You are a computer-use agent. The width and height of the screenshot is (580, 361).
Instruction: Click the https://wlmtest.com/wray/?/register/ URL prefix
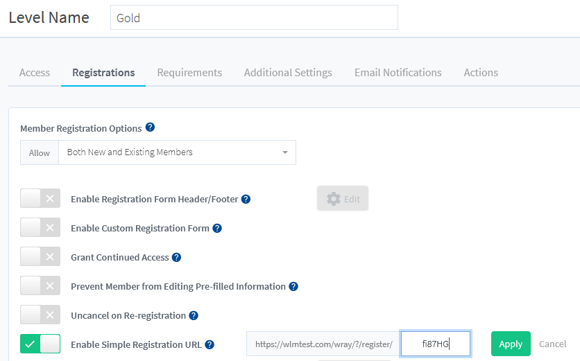(x=323, y=344)
